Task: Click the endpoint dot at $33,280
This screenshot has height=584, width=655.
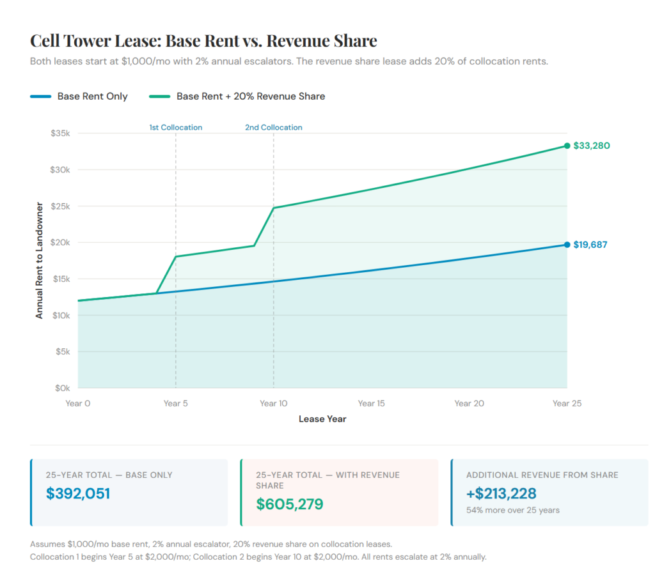Action: point(565,145)
